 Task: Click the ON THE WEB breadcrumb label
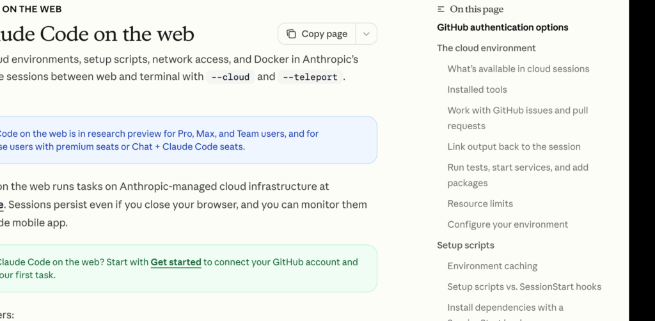pyautogui.click(x=31, y=9)
